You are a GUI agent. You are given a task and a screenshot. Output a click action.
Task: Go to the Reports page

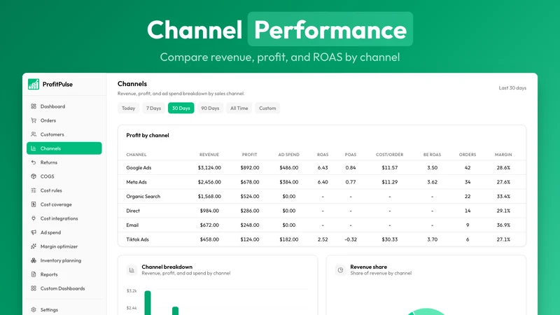click(x=64, y=274)
